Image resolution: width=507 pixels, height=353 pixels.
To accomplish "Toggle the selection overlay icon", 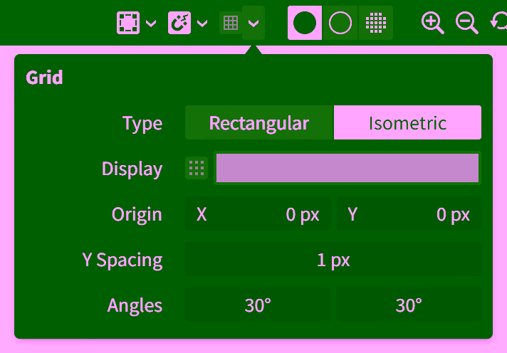I will coord(128,23).
